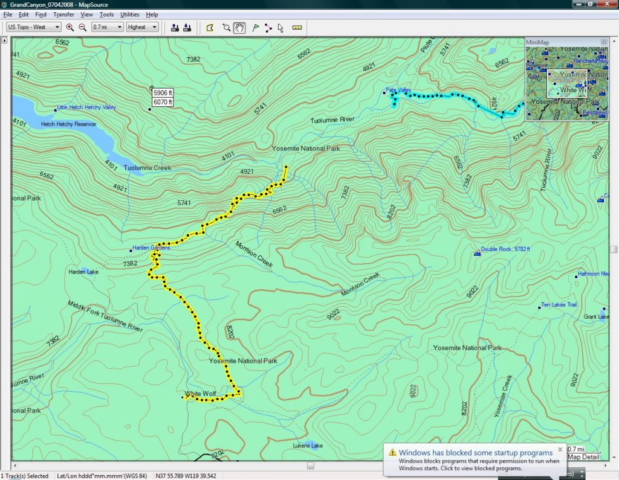Click the vertical scrollbar thumb of the map
Viewport: 619px width, 480px height.
pos(614,249)
